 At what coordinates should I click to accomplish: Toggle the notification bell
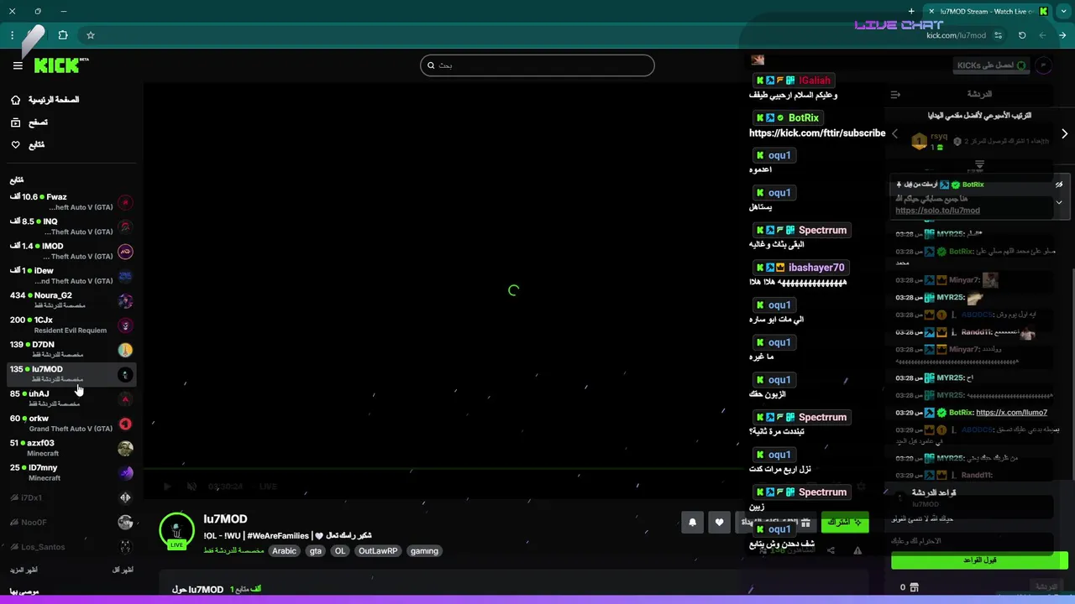693,522
